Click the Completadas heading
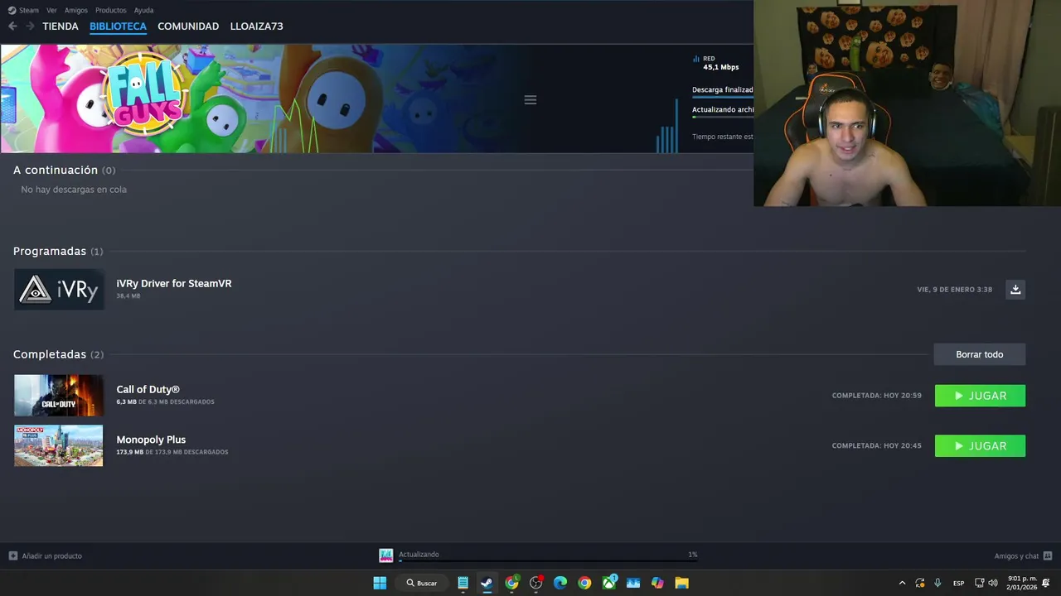1061x596 pixels. coord(50,354)
